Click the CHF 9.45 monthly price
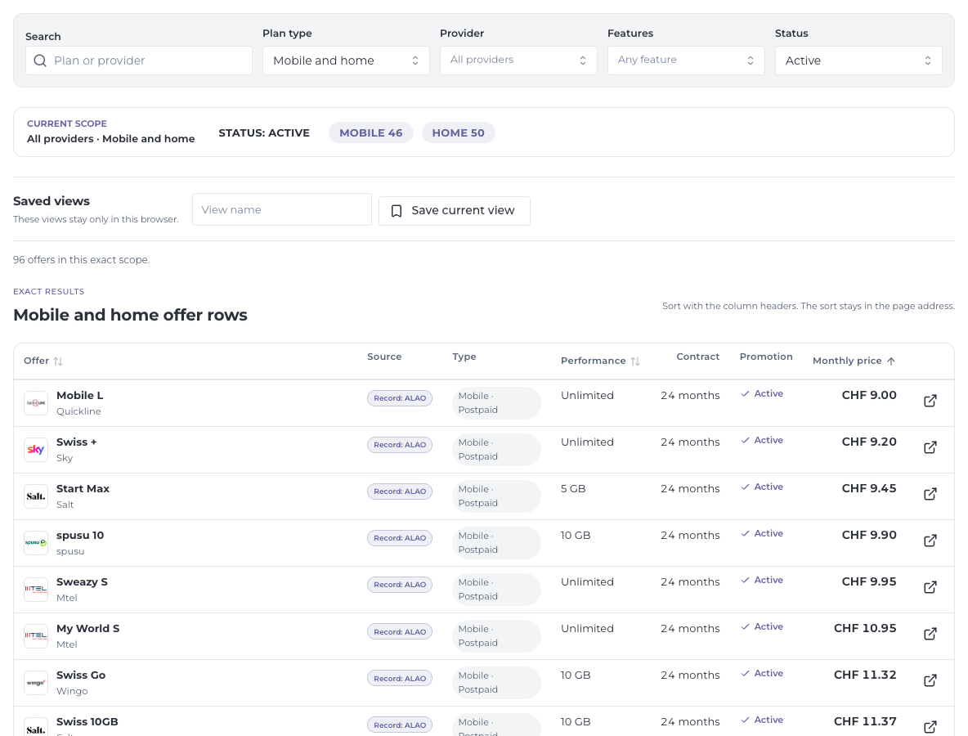 point(868,488)
